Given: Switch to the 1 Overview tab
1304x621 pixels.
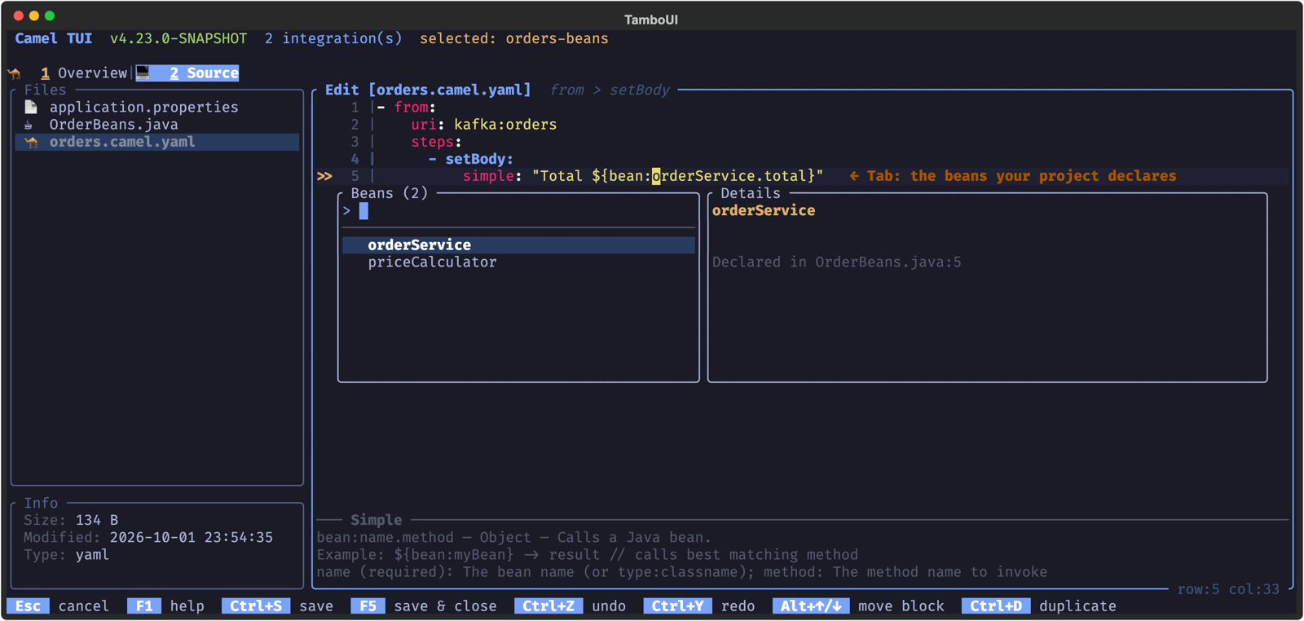Looking at the screenshot, I should click(84, 73).
